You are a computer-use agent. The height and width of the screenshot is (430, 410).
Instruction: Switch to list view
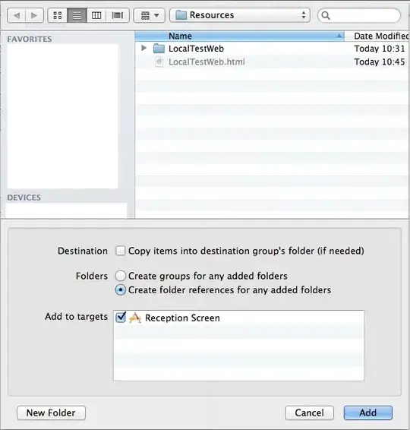[77, 15]
